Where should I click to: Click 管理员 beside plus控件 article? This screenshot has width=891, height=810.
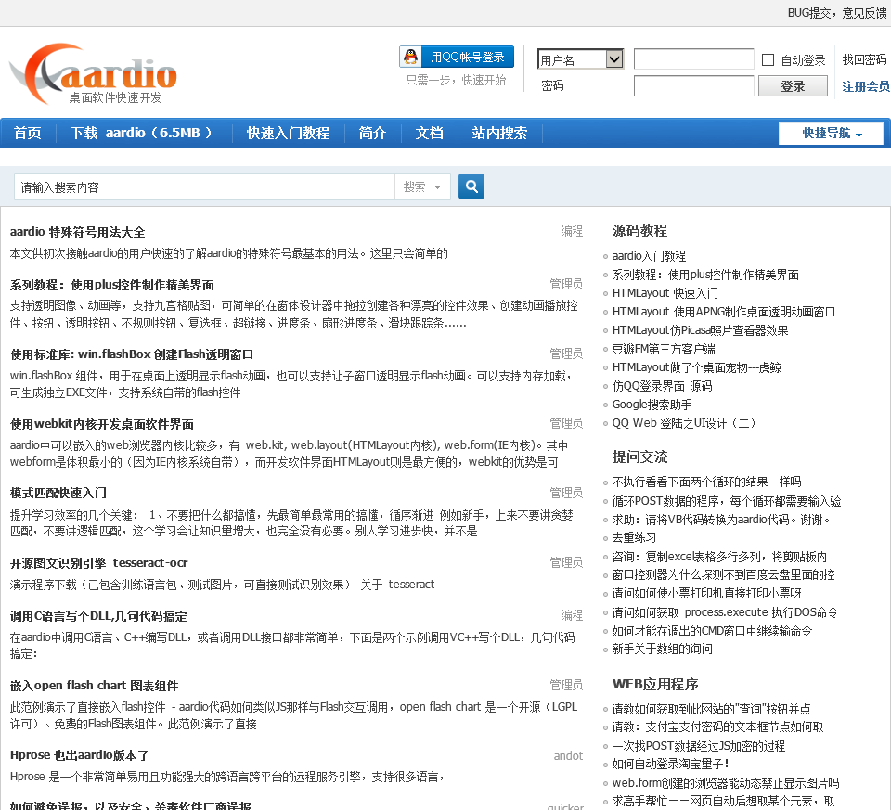coord(566,284)
